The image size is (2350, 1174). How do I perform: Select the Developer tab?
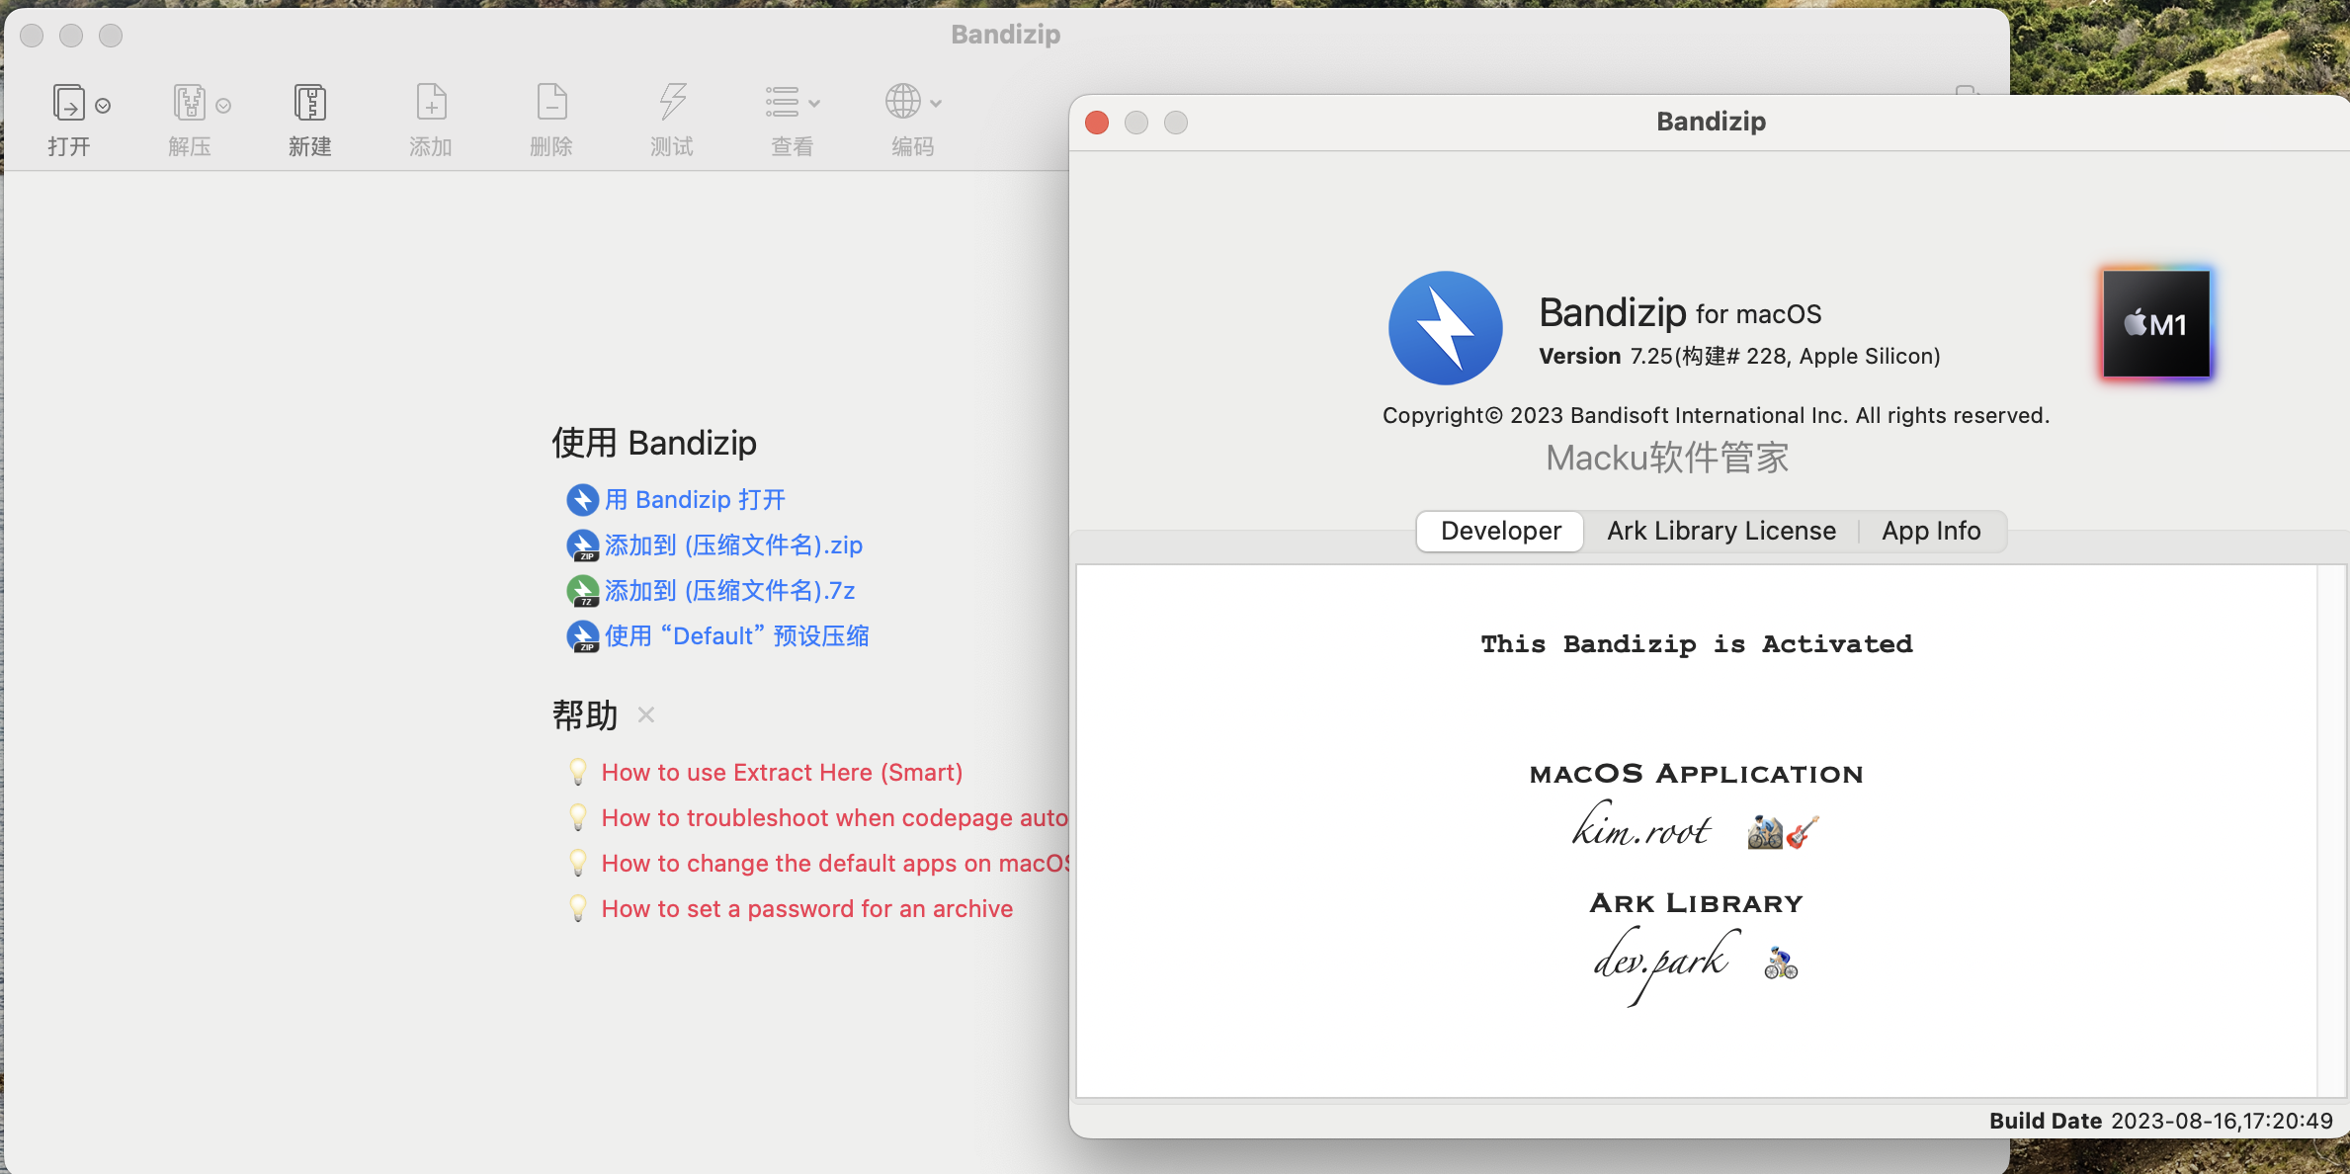1500,532
